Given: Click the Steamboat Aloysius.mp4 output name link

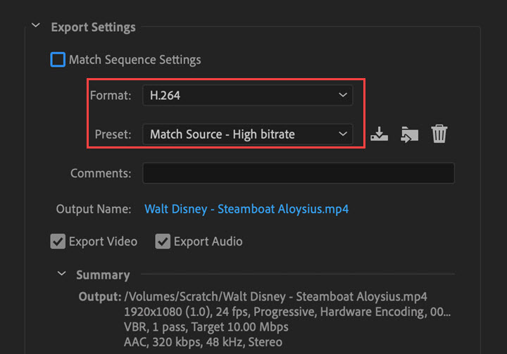Looking at the screenshot, I should (246, 209).
